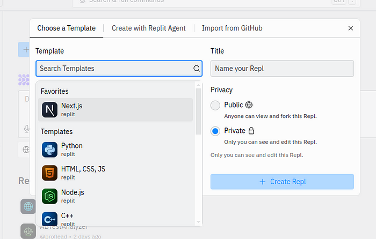The width and height of the screenshot is (376, 239).
Task: Click the globe icon next to Public
Action: pos(249,105)
